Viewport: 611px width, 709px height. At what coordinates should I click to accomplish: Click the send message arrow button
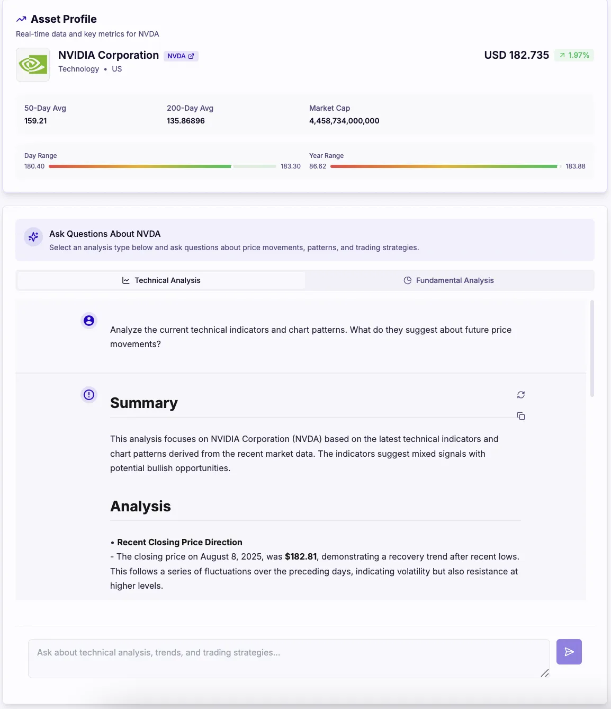pos(569,652)
